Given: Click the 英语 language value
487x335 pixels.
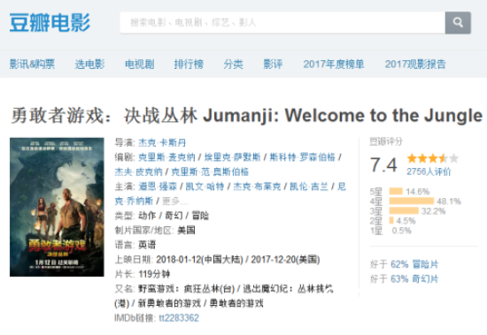Looking at the screenshot, I should point(147,245).
